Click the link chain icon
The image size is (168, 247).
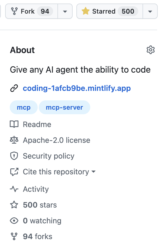click(x=14, y=88)
